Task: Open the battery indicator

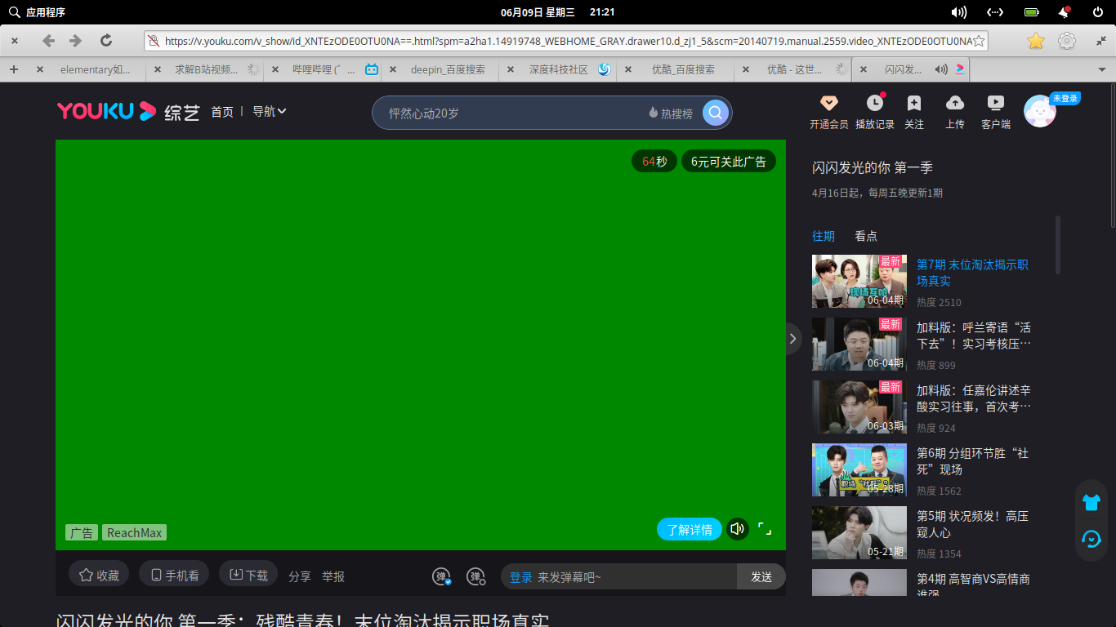Action: [1032, 12]
